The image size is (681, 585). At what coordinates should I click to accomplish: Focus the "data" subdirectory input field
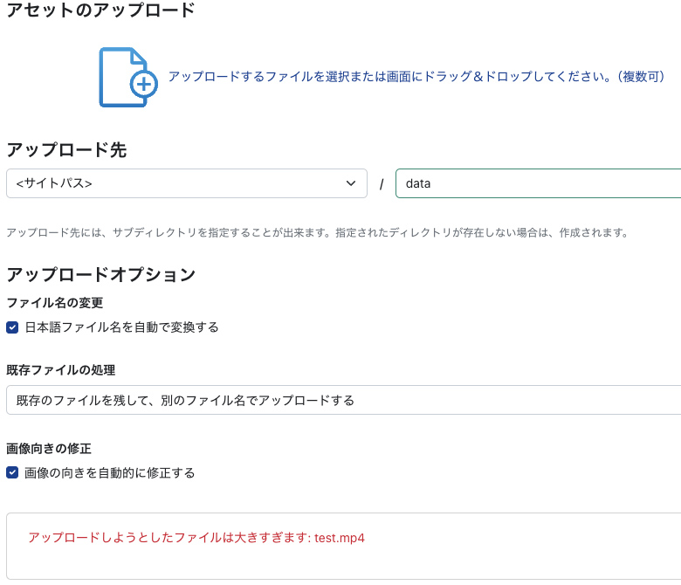point(537,183)
